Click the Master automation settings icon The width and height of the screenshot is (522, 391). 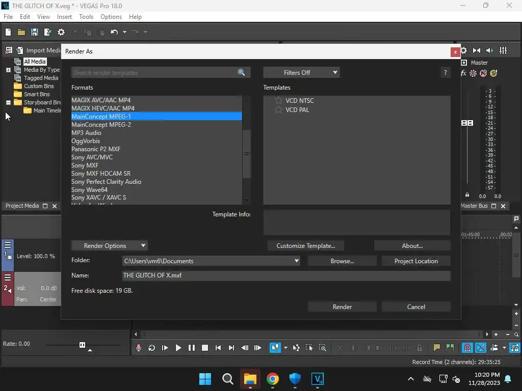click(473, 73)
